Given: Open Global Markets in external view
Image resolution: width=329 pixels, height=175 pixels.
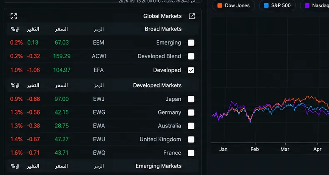Looking at the screenshot, I should [x=192, y=16].
